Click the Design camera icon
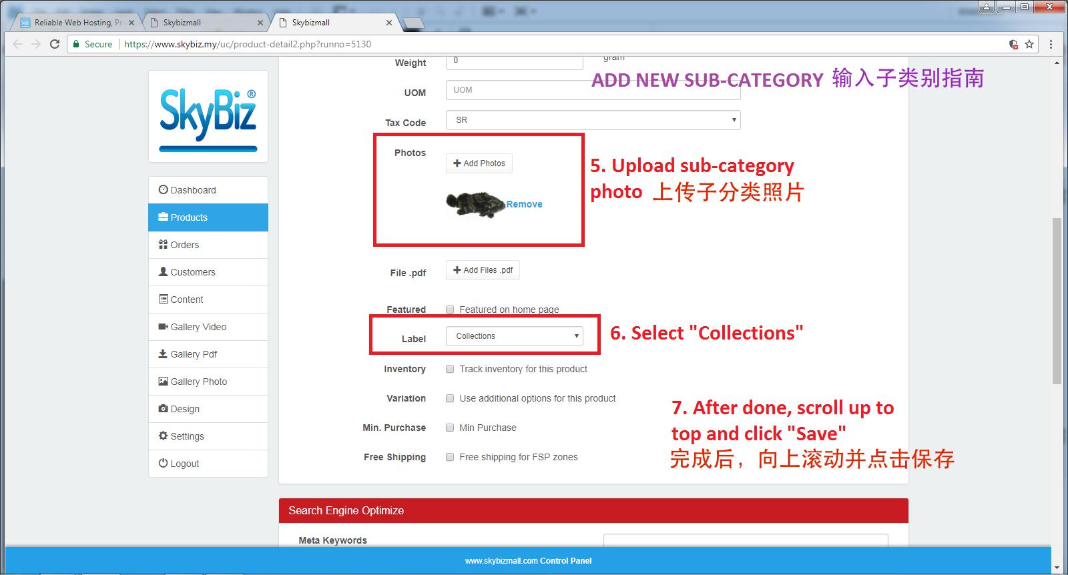Viewport: 1068px width, 575px height. click(x=163, y=408)
